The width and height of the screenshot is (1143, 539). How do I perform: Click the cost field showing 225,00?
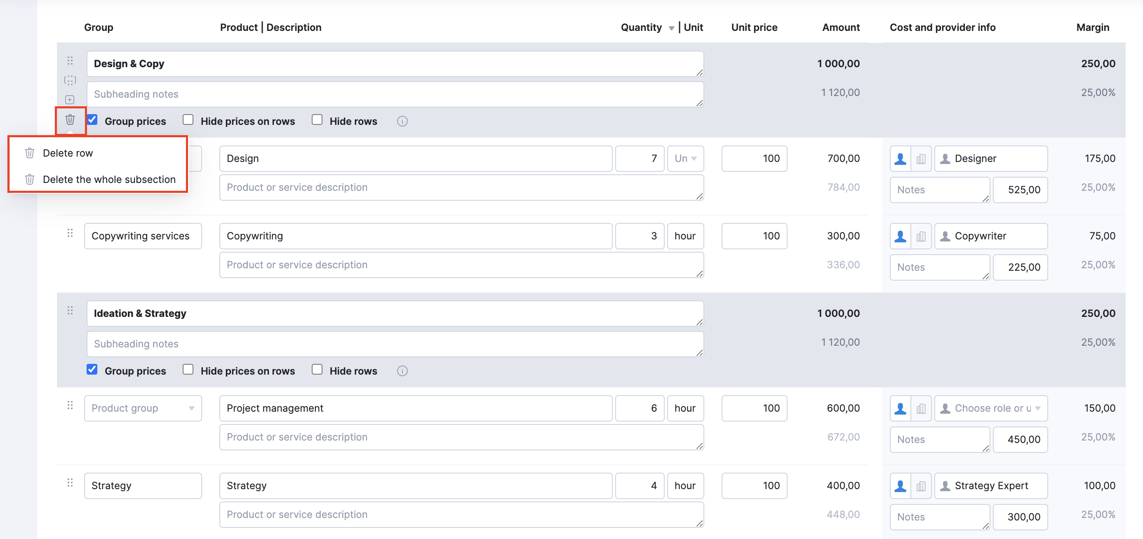(1020, 268)
